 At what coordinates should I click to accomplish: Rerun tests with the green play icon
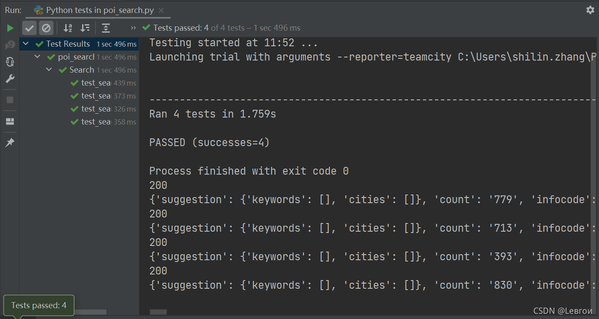pyautogui.click(x=10, y=29)
